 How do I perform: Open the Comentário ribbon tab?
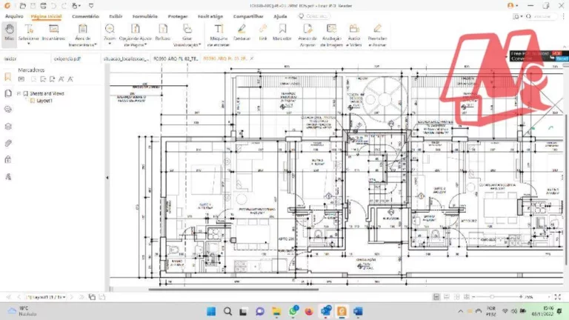click(x=85, y=16)
